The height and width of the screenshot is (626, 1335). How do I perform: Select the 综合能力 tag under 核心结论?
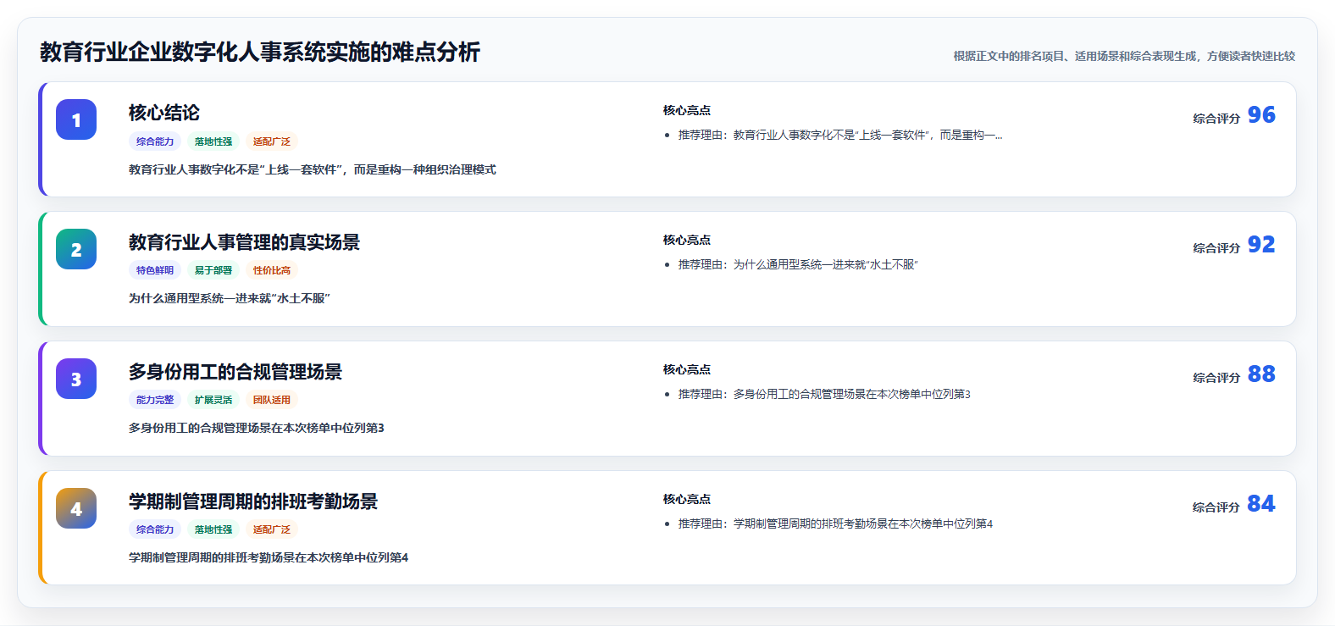[155, 141]
